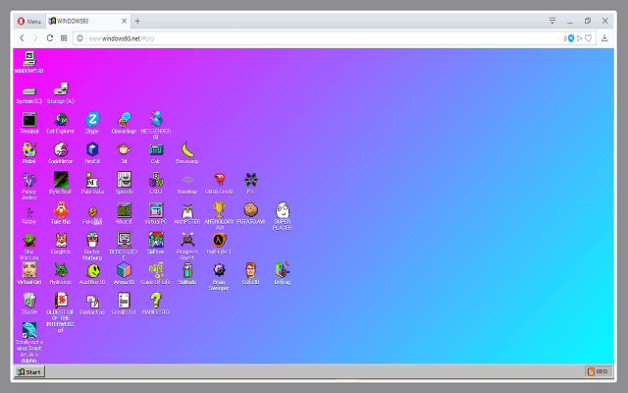Open the Terminal desktop icon

(28, 120)
